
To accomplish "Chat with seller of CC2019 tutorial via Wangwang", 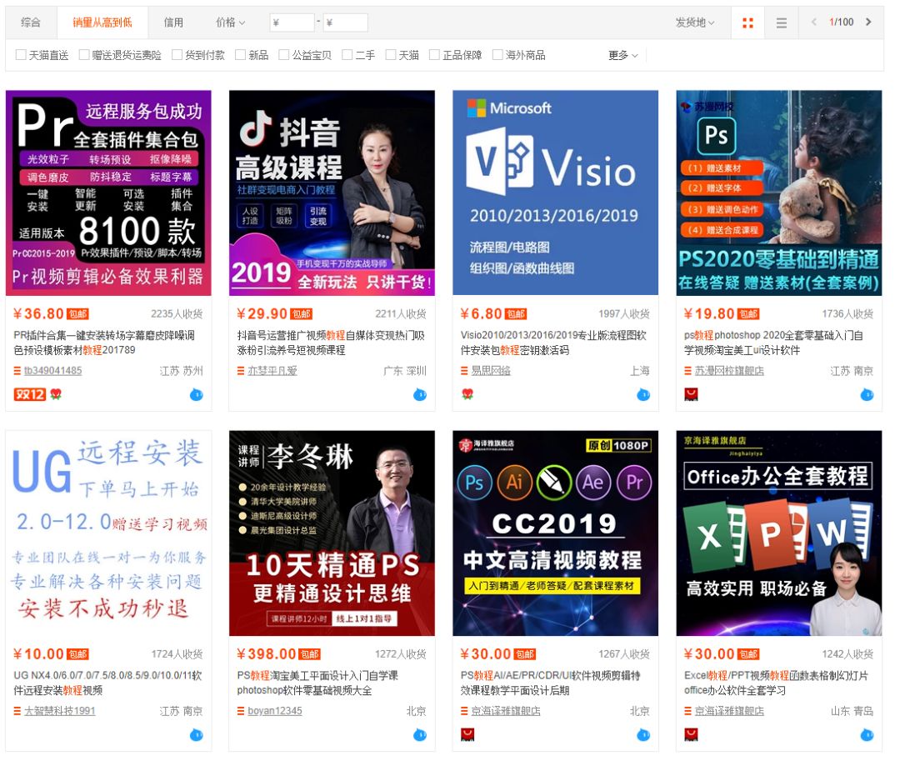I will click(x=643, y=734).
